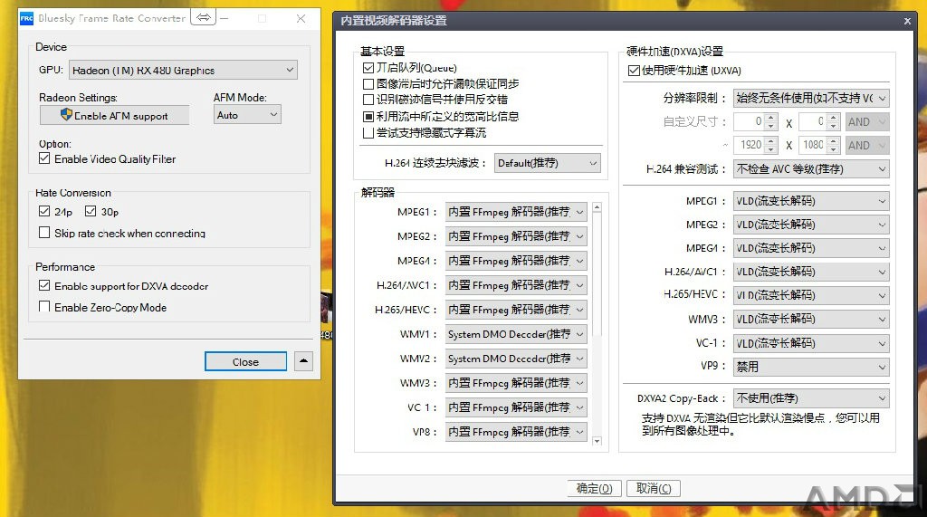
Task: Open DXVA MPEG4 VLD mode dropdown
Action: [811, 248]
